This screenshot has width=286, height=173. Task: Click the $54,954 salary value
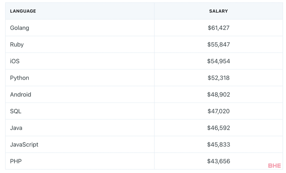click(x=218, y=61)
